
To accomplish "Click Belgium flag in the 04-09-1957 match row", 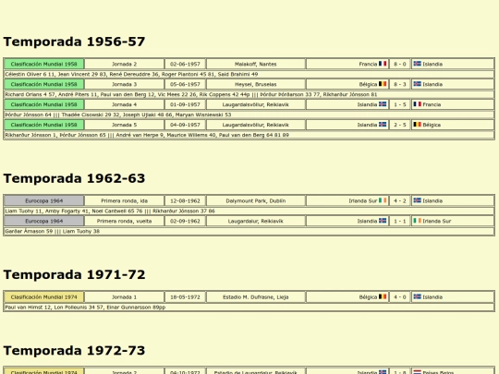I will (x=417, y=125).
